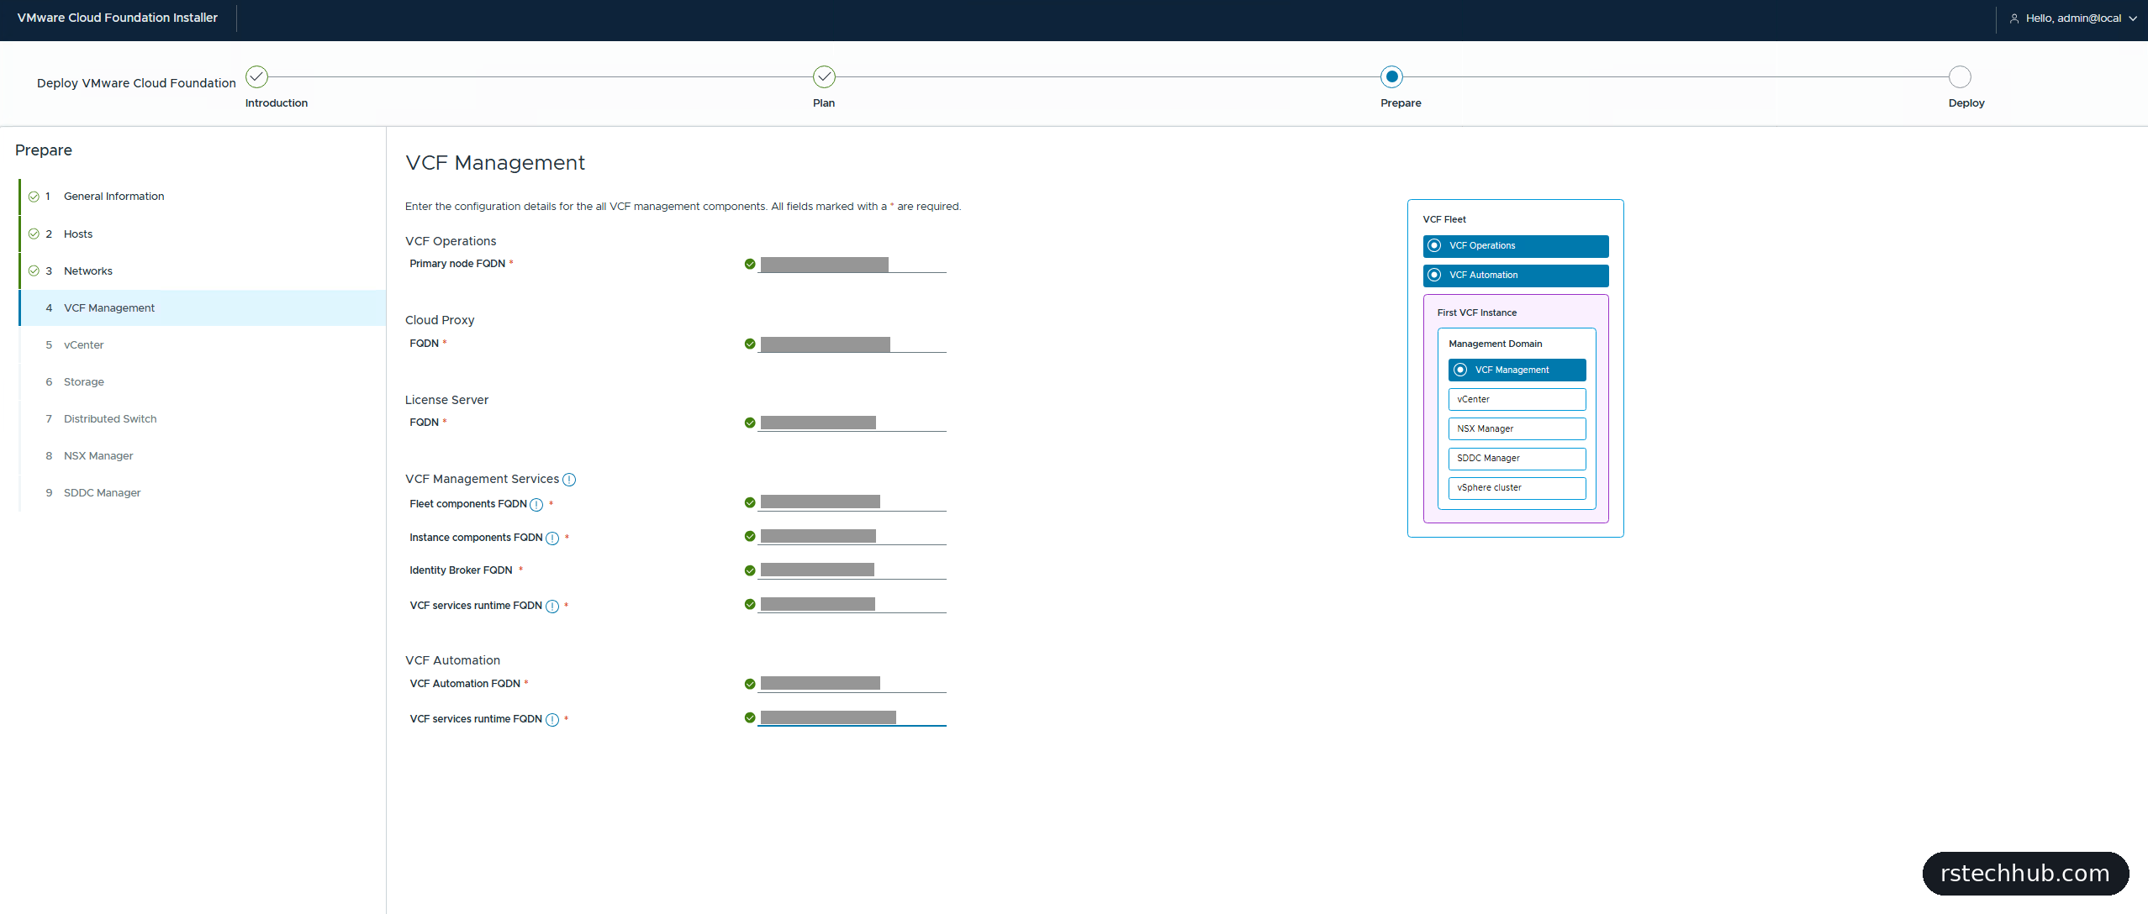
Task: Select VCF Operations radio in VCF Fleet diagram
Action: tap(1434, 245)
